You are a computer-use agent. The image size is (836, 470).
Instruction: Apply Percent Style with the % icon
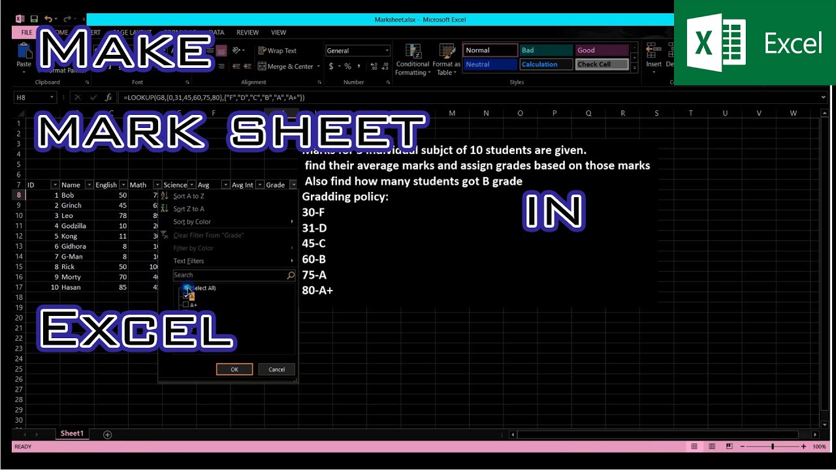(347, 66)
